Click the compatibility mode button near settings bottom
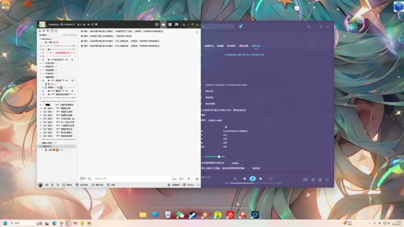The height and width of the screenshot is (227, 404). coord(257,168)
